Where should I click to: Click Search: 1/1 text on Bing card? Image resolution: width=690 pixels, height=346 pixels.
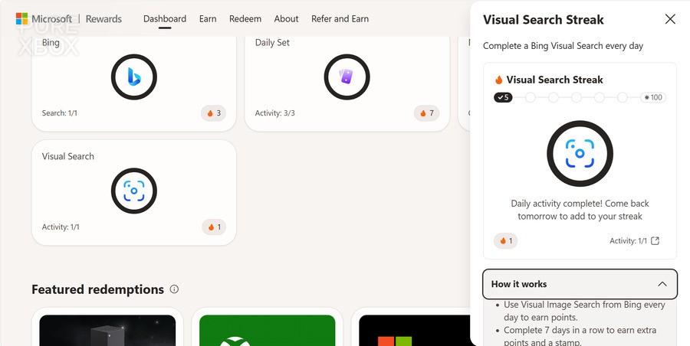point(59,113)
